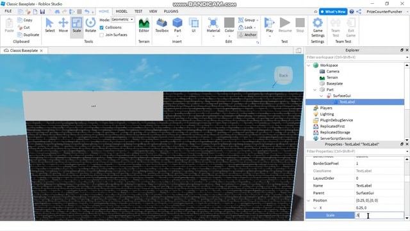The width and height of the screenshot is (410, 231).
Task: Click the help question mark icon
Action: (x=352, y=12)
